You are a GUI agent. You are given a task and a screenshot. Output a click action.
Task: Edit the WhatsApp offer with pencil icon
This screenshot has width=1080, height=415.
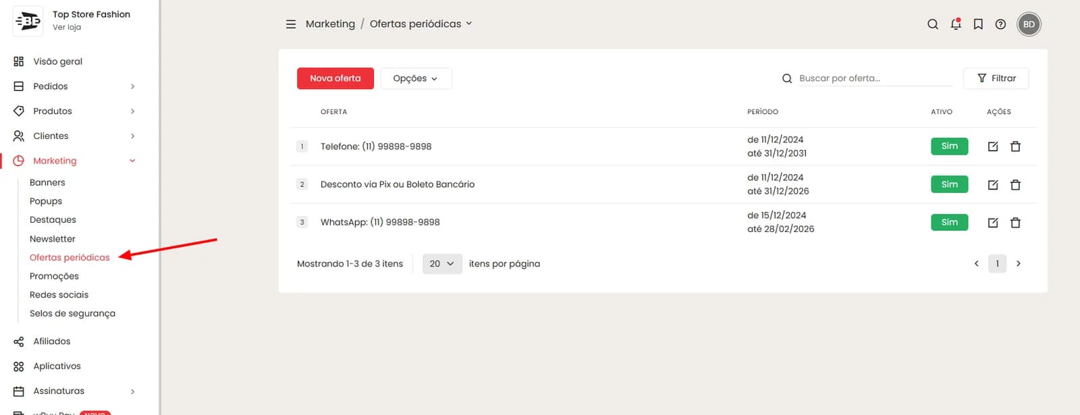tap(993, 223)
